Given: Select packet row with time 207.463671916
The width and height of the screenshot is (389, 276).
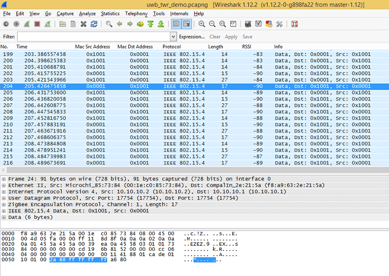Looking at the screenshot, I should click(194, 131).
